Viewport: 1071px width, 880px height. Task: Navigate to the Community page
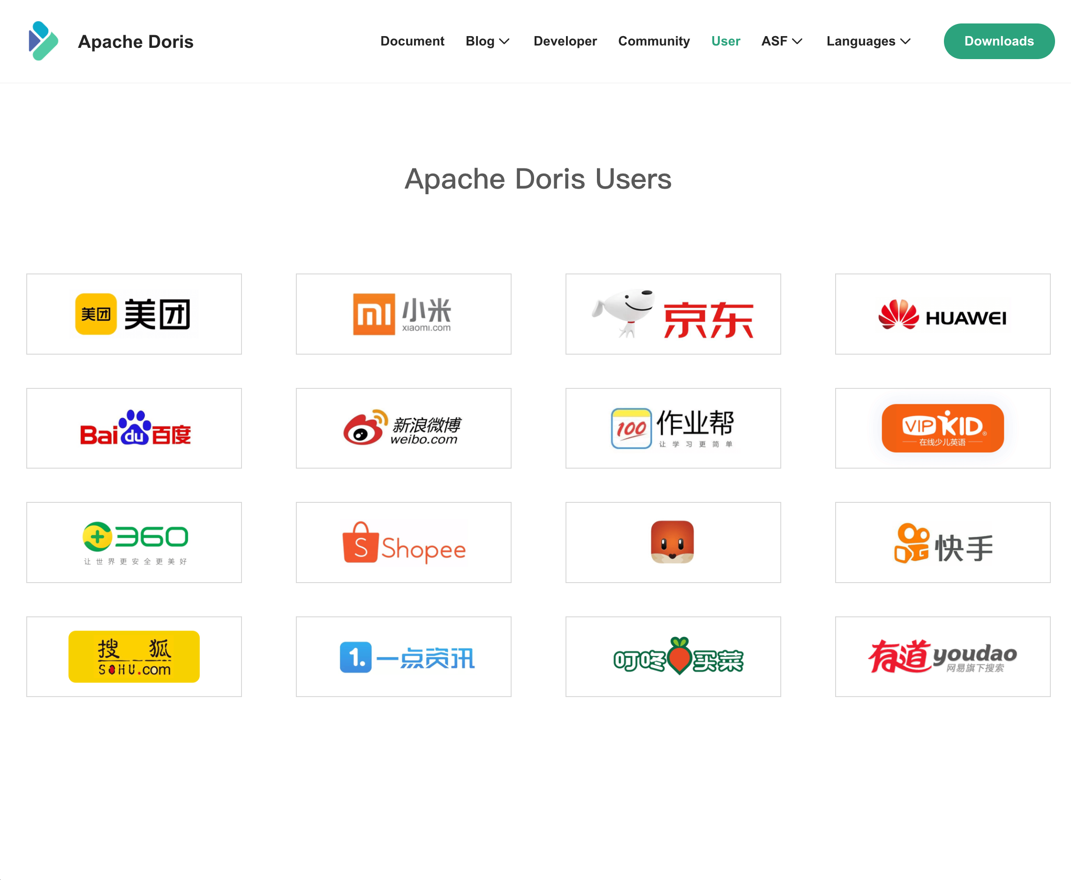(654, 41)
